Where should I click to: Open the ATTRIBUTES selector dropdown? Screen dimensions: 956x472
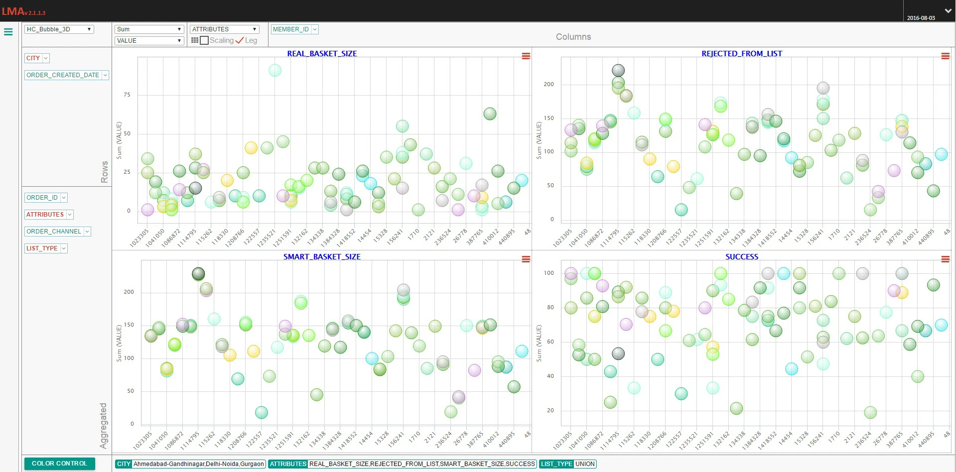pyautogui.click(x=225, y=29)
